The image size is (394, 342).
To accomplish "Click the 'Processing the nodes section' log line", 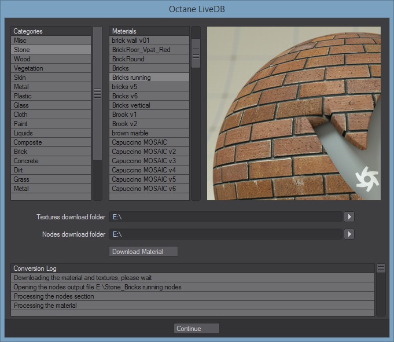I will tap(193, 296).
